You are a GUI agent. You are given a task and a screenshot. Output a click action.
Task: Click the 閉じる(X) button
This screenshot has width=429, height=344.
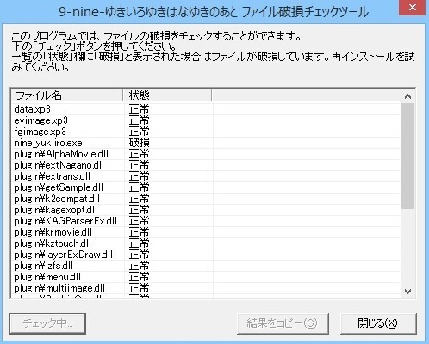378,323
